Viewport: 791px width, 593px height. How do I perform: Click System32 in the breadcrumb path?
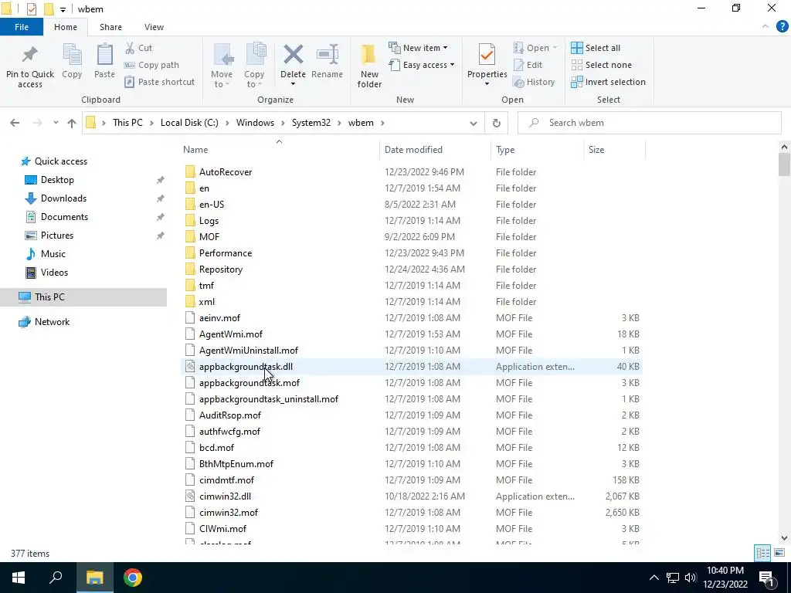[311, 123]
